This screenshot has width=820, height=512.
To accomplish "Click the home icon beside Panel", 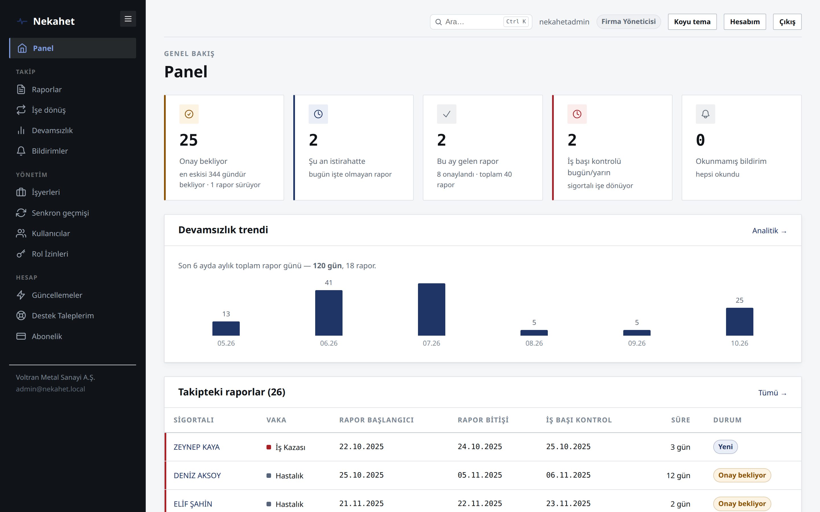I will coord(22,48).
